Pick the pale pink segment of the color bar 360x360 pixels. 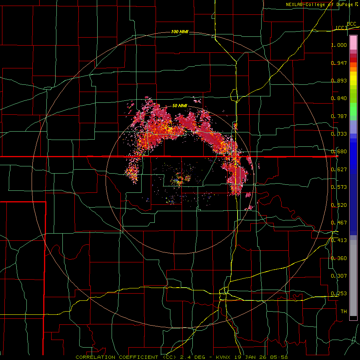(x=353, y=43)
